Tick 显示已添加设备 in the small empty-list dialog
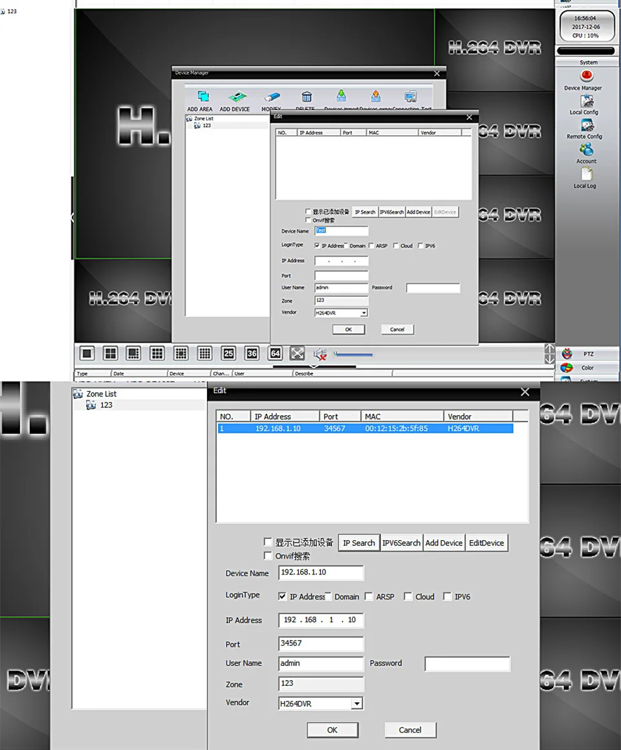 [308, 211]
